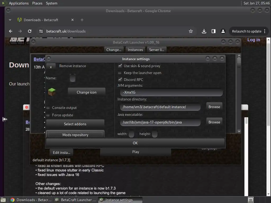The height and width of the screenshot is (203, 271).
Task: Enable Force update checkbox
Action: pos(48,115)
